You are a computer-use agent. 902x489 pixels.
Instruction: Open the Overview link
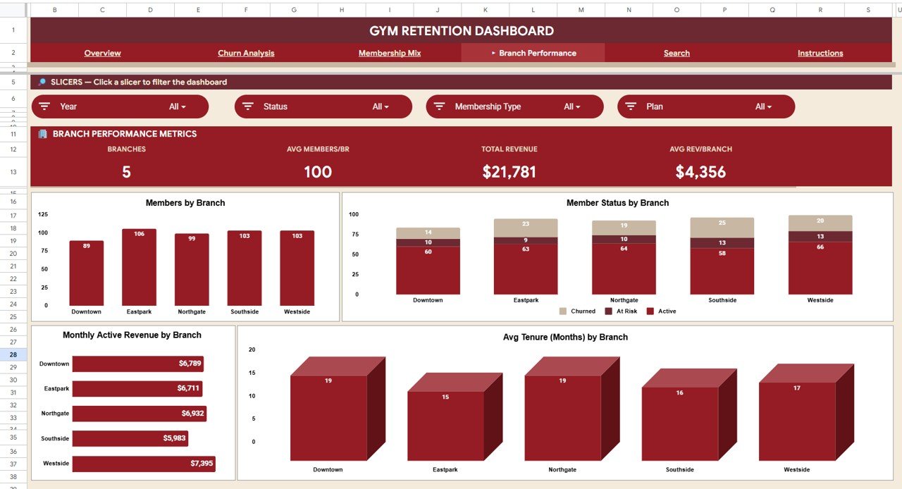click(x=102, y=52)
